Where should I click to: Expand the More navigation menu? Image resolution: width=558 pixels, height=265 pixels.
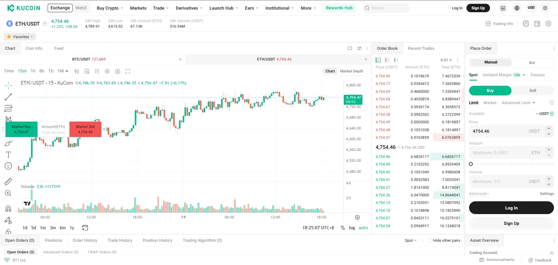[x=308, y=8]
